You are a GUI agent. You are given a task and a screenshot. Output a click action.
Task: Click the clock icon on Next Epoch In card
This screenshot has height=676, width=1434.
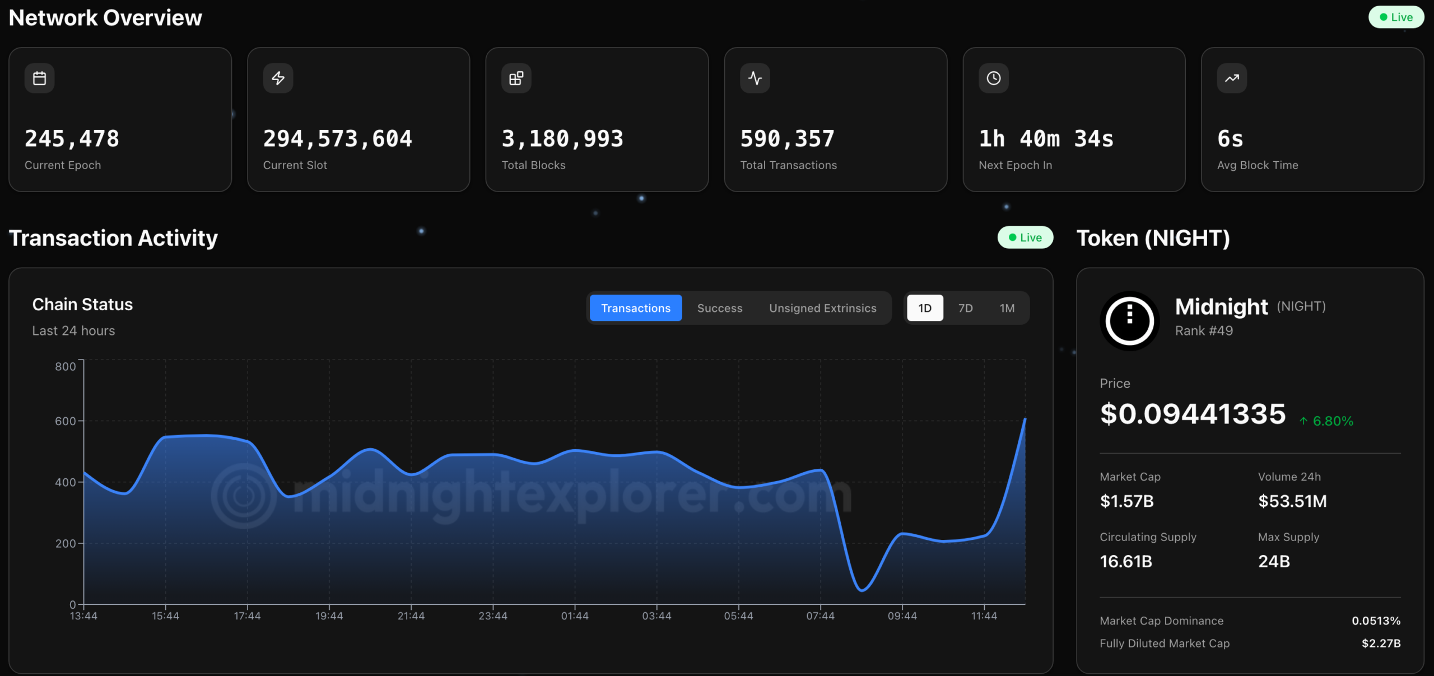[x=994, y=78]
